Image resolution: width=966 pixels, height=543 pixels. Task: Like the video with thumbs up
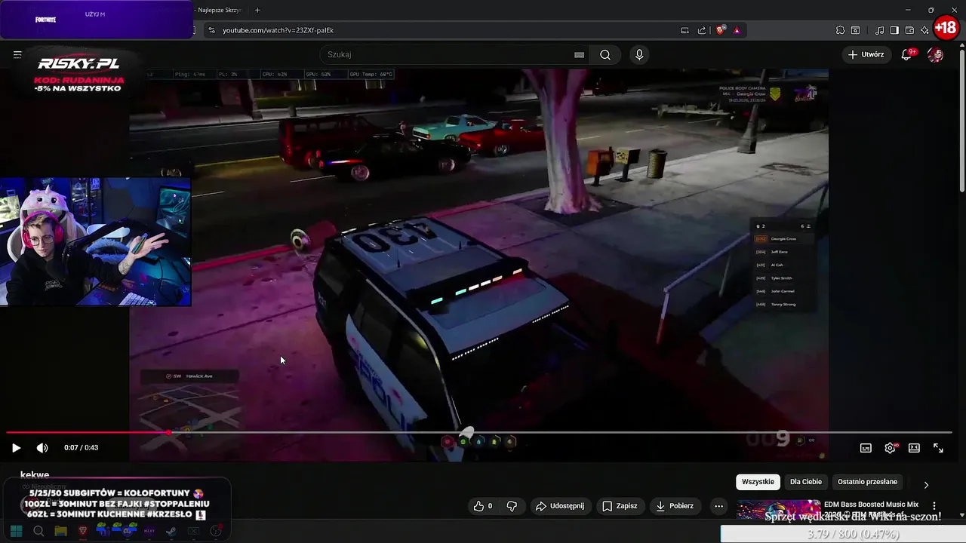pos(482,506)
